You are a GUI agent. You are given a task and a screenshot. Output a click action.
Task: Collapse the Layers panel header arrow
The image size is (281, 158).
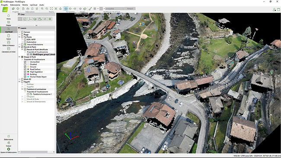[x=19, y=28]
